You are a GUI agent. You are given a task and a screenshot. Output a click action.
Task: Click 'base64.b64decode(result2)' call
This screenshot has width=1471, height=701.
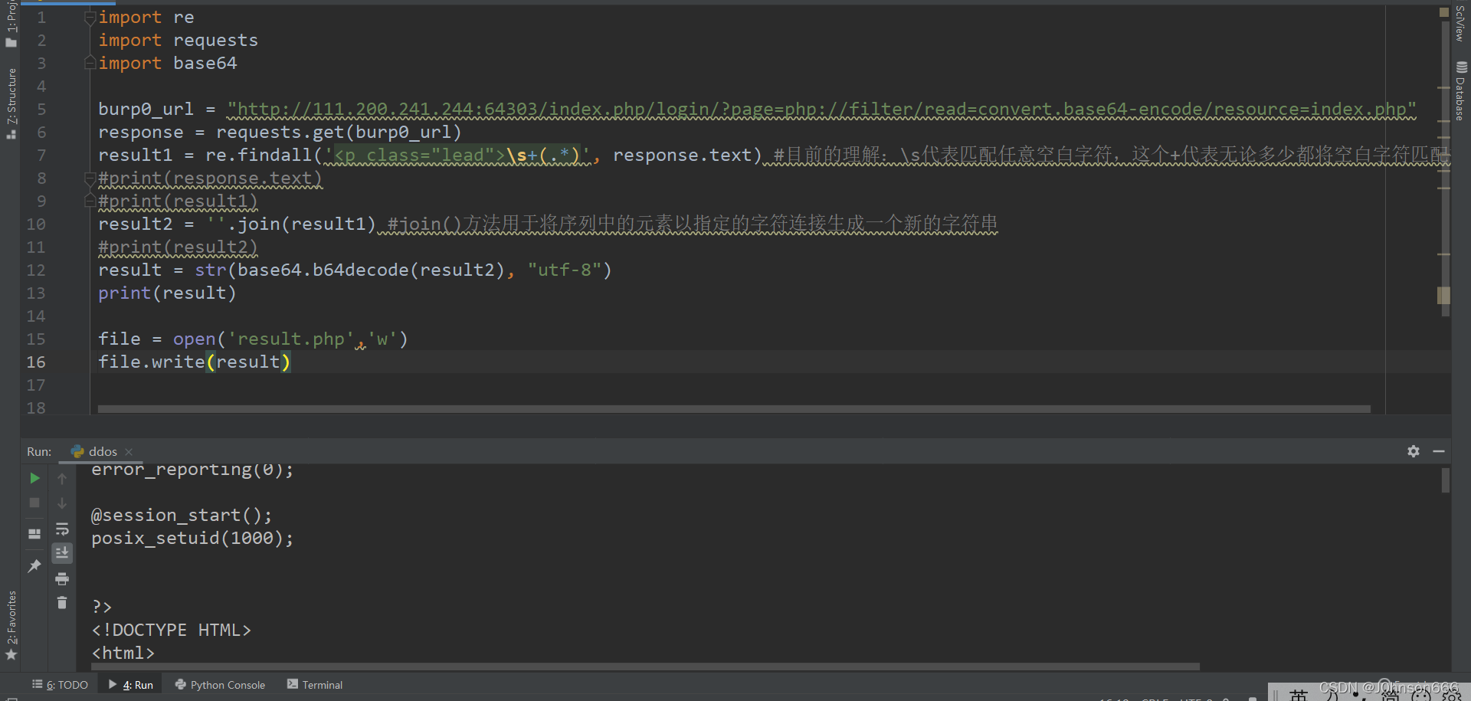pyautogui.click(x=371, y=270)
